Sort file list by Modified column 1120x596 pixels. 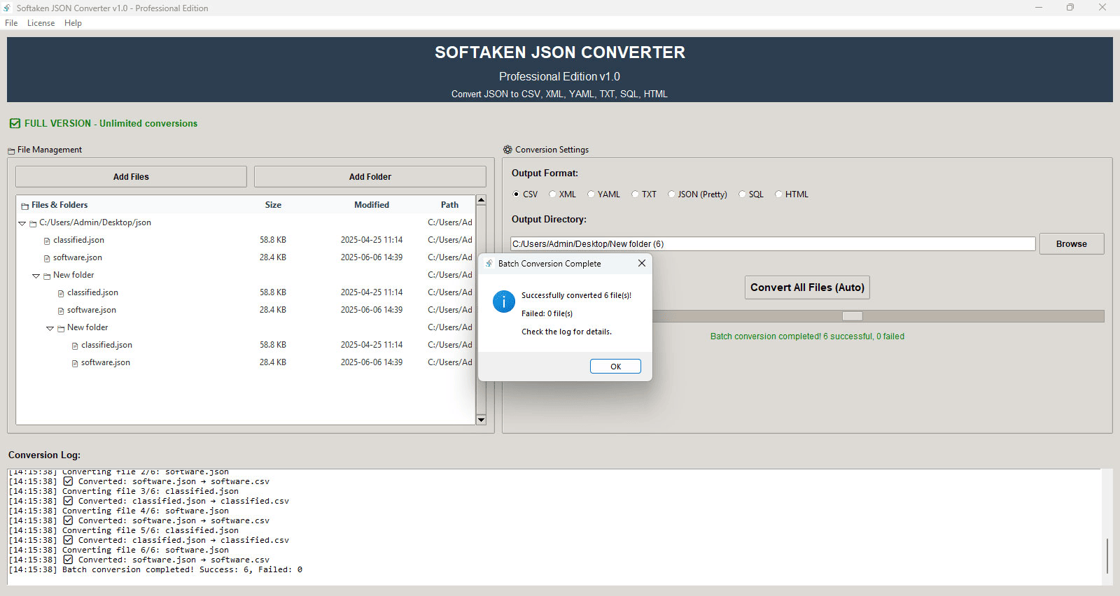tap(372, 205)
